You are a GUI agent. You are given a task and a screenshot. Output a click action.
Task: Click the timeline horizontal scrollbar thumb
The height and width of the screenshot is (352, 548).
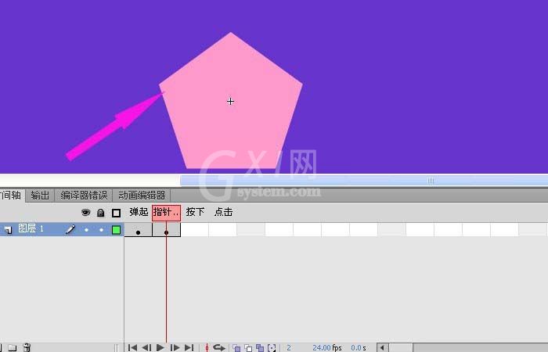pyautogui.click(x=401, y=347)
